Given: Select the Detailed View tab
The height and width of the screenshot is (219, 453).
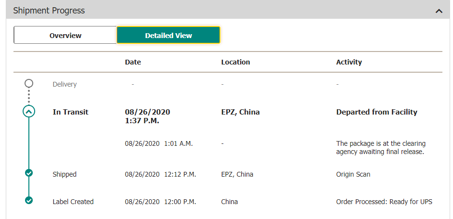Looking at the screenshot, I should [168, 35].
